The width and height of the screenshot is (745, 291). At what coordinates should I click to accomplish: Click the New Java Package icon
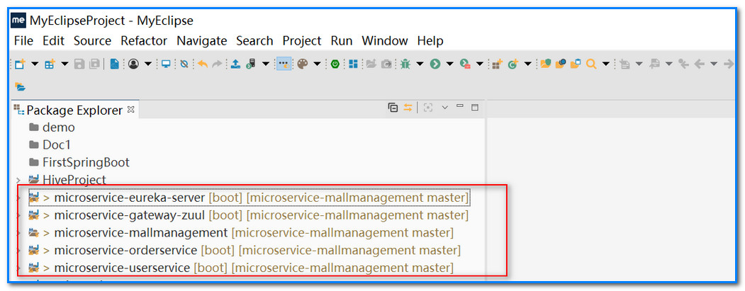tap(496, 64)
